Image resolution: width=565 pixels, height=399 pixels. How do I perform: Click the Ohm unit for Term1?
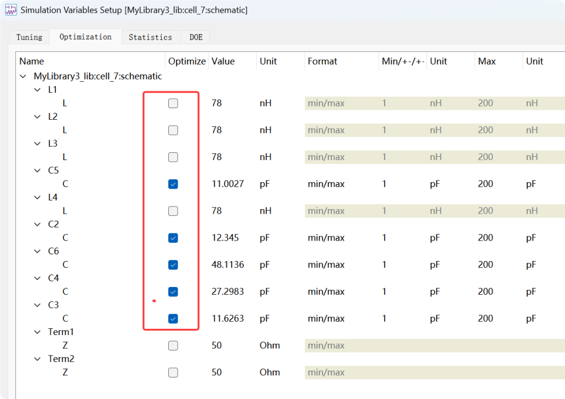click(269, 345)
